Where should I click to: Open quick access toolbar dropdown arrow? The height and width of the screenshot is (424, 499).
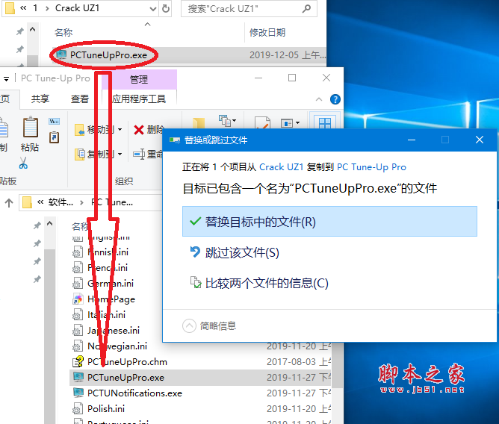[6, 78]
